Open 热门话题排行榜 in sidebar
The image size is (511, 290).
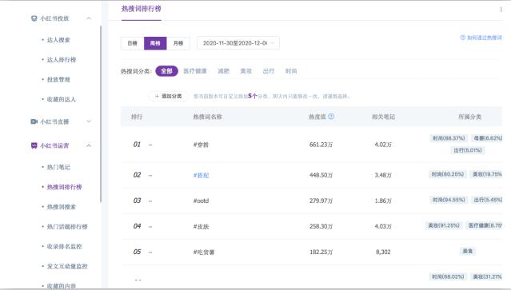[67, 227]
